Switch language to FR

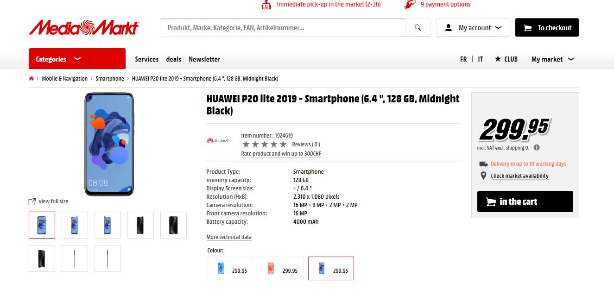pos(463,59)
